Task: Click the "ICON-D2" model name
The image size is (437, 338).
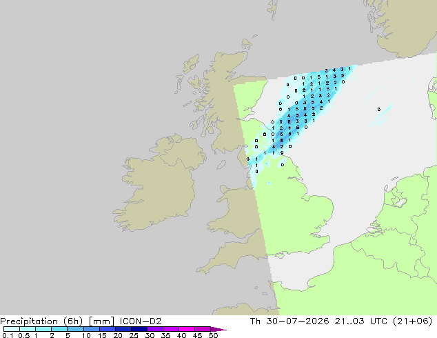Action: [x=141, y=321]
